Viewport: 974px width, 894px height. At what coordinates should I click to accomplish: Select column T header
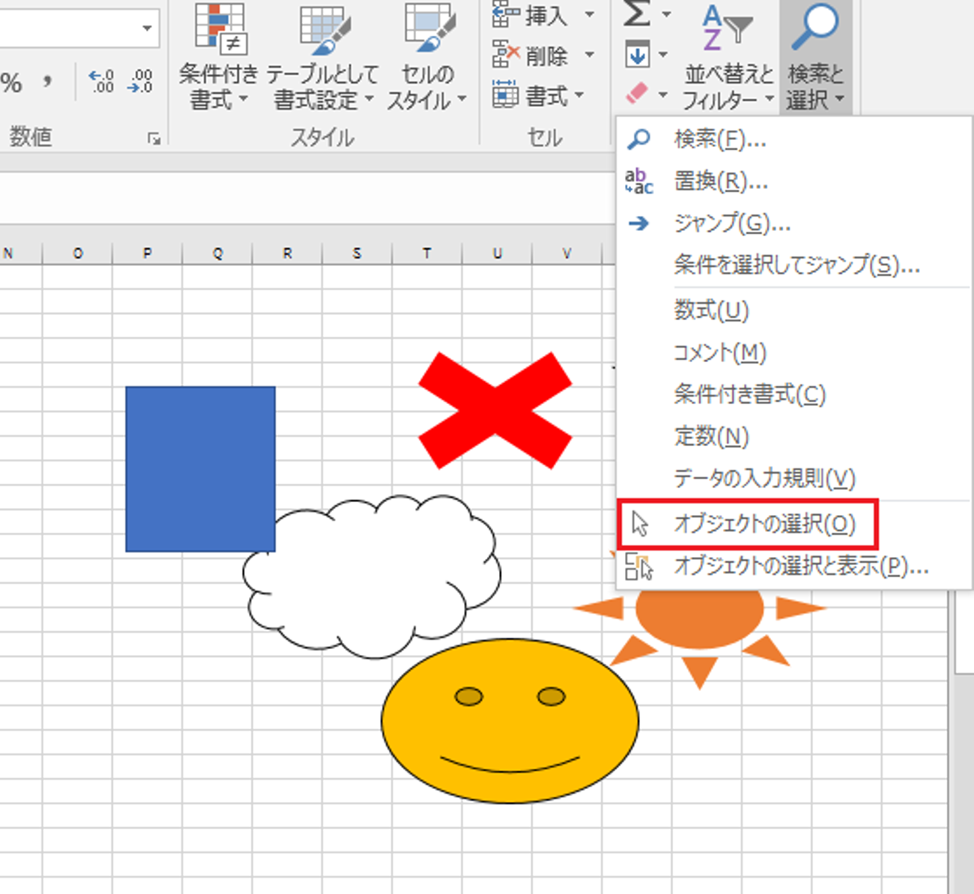tap(427, 253)
